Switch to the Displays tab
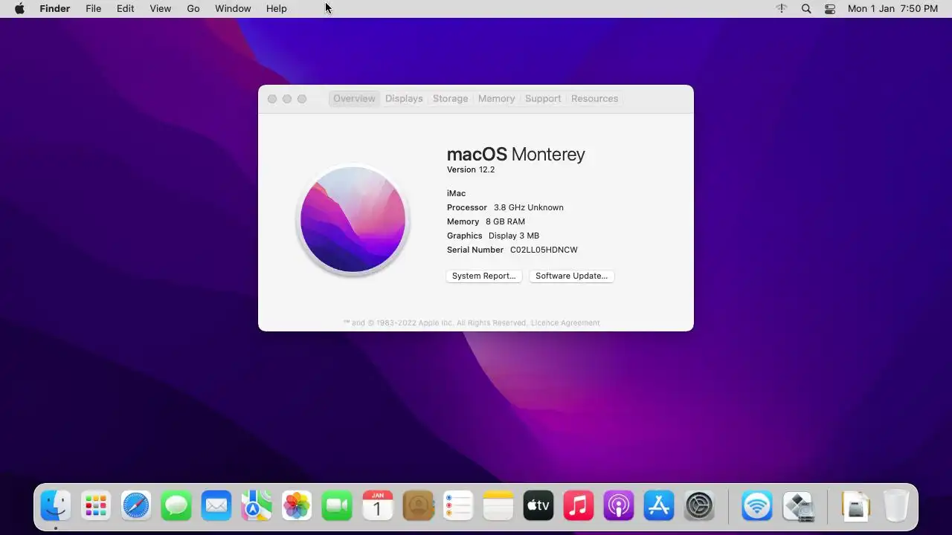The height and width of the screenshot is (535, 952). point(404,99)
